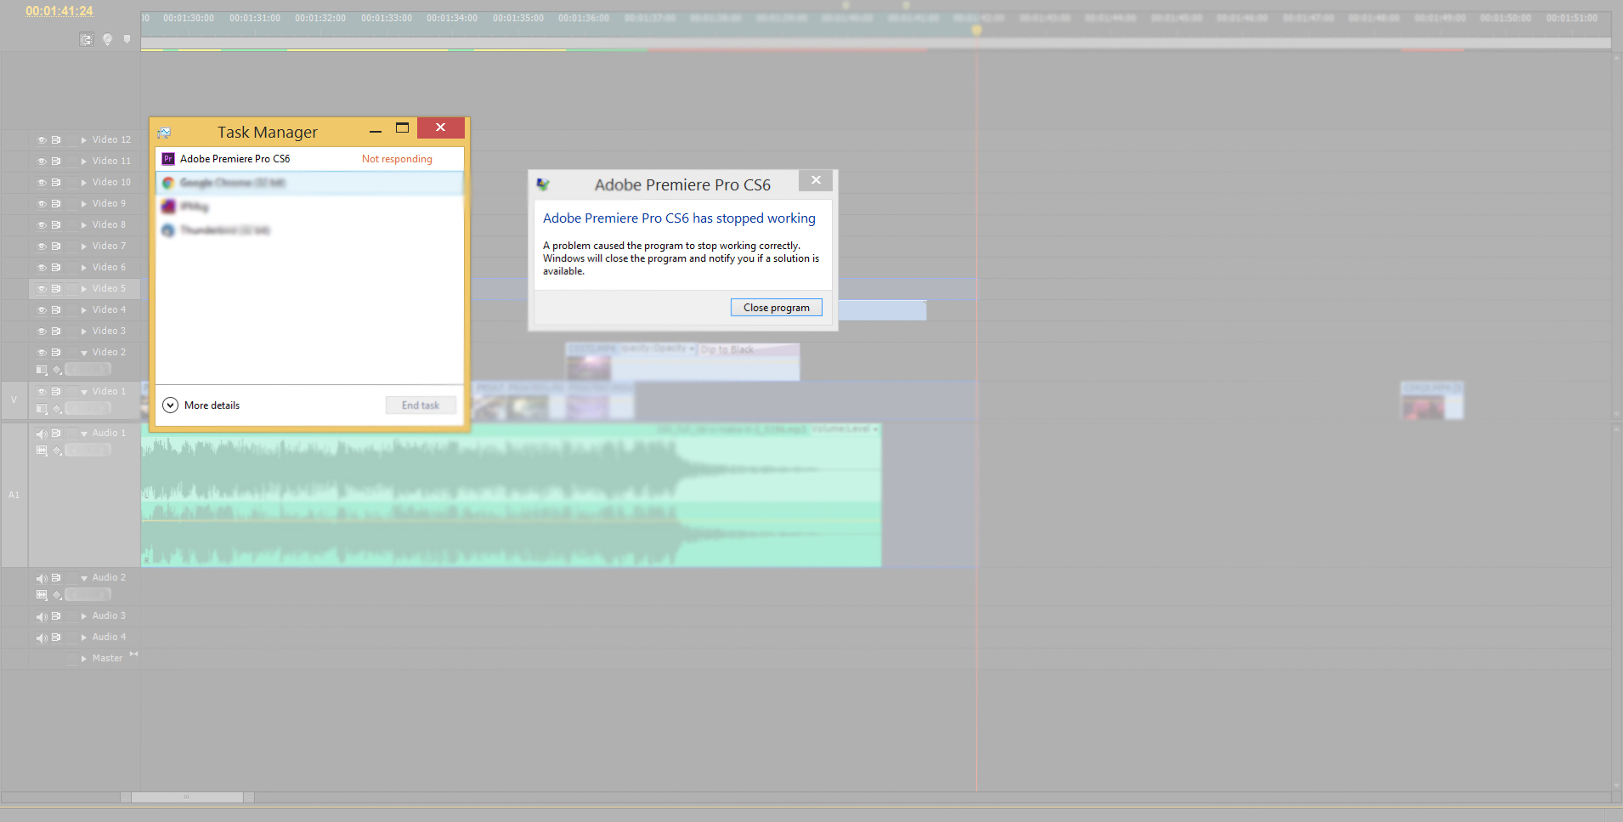This screenshot has height=822, width=1623.
Task: Toggle sequence nesting button near timecode
Action: 87,39
